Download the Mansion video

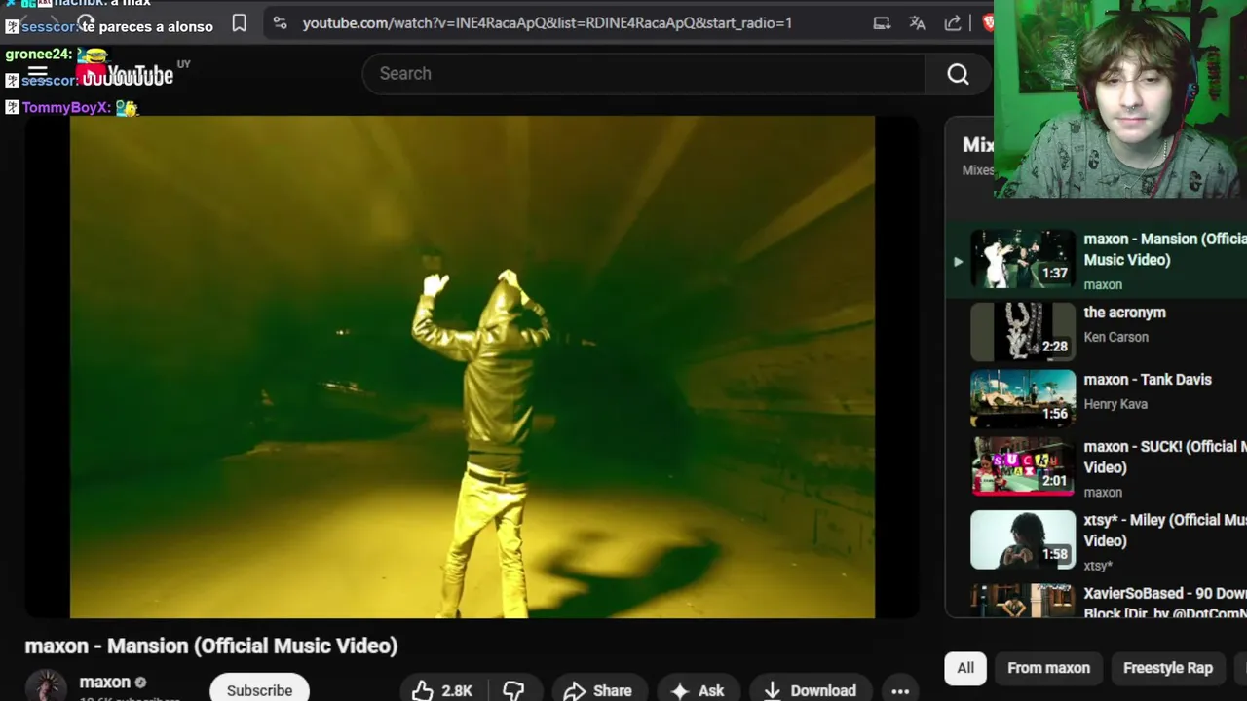[810, 690]
